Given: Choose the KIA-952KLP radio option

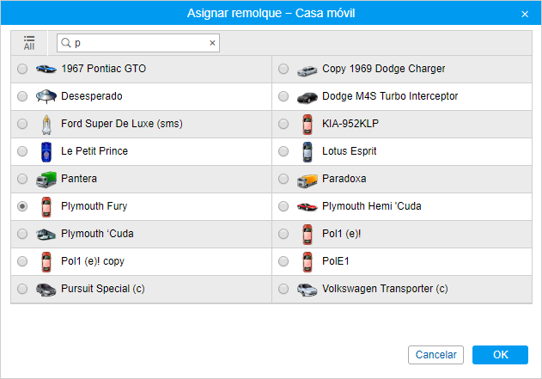Looking at the screenshot, I should (283, 124).
